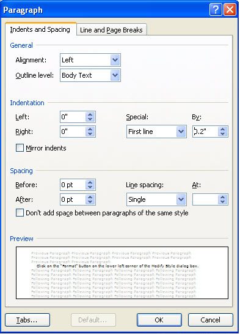Increase the By indent value arrow
This screenshot has width=240, height=334.
pyautogui.click(x=222, y=129)
